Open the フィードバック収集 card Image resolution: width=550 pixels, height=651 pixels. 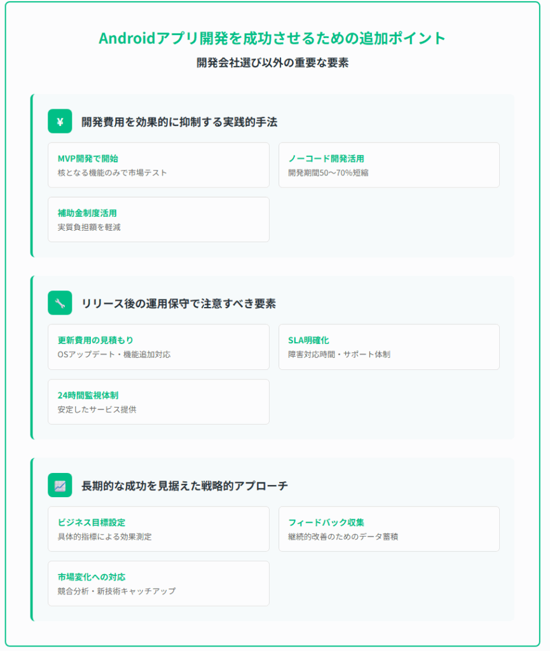(x=388, y=529)
